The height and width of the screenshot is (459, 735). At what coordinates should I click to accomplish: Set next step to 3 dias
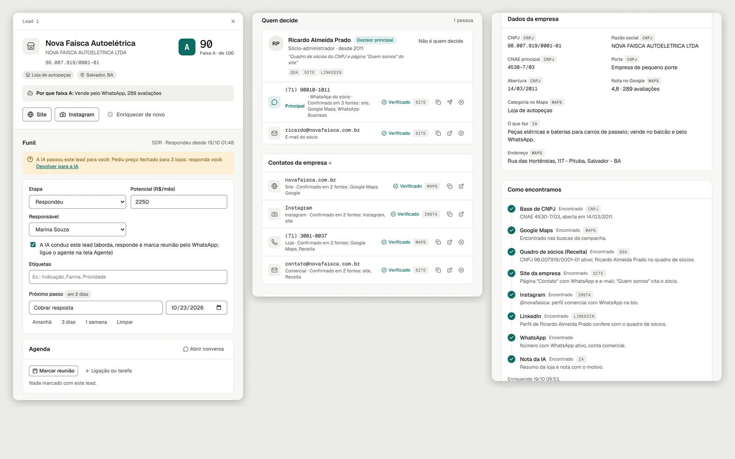[x=68, y=322]
